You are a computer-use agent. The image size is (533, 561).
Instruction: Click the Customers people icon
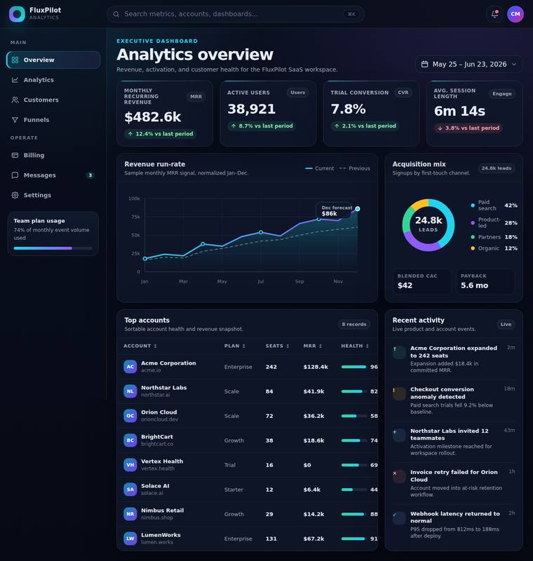pyautogui.click(x=15, y=100)
